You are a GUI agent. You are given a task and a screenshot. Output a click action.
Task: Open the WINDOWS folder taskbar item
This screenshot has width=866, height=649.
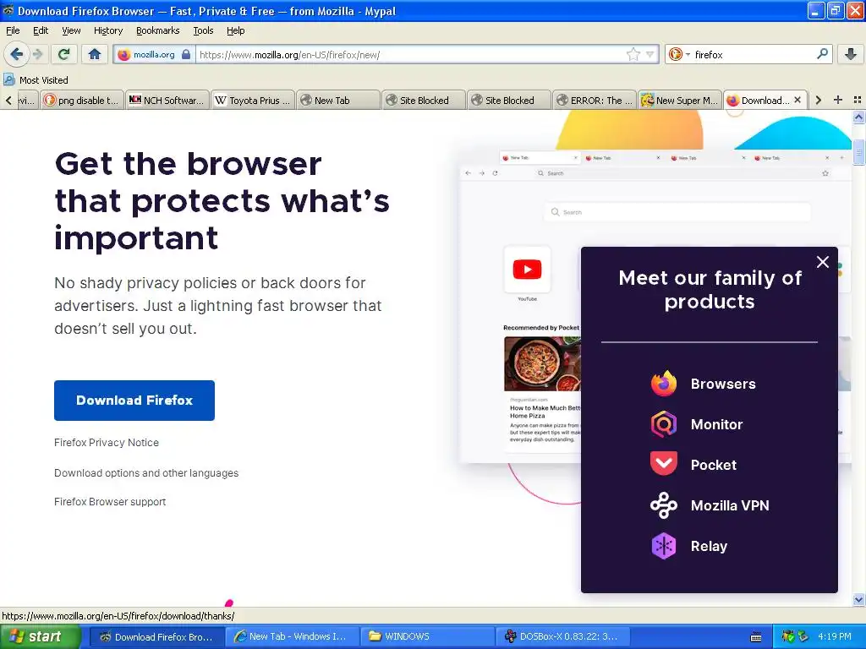point(426,637)
